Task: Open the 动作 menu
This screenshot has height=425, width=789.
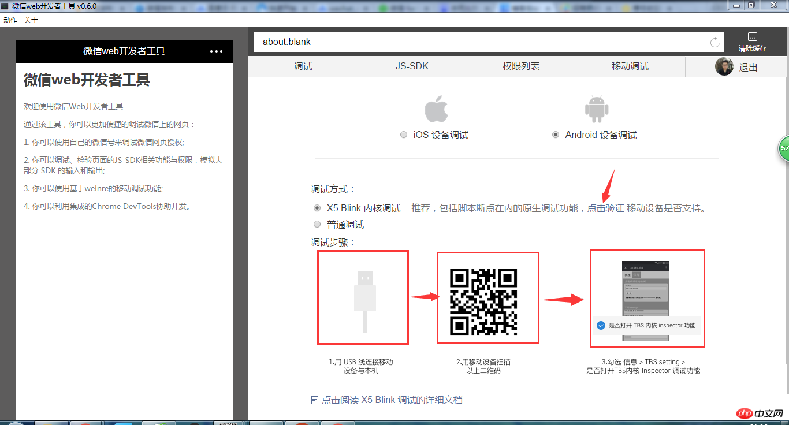Action: pos(10,20)
